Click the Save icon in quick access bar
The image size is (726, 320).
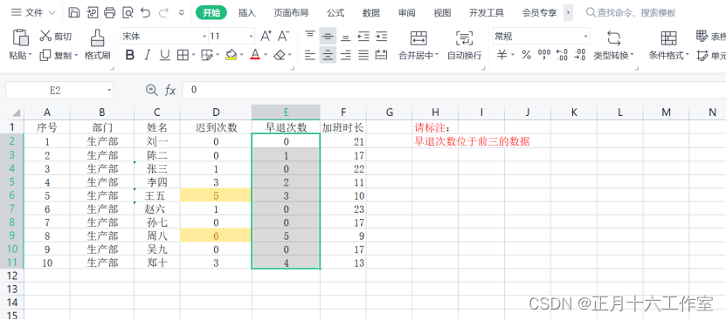pyautogui.click(x=74, y=12)
